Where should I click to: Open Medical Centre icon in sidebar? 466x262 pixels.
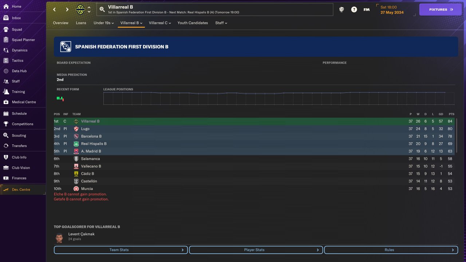coord(6,102)
